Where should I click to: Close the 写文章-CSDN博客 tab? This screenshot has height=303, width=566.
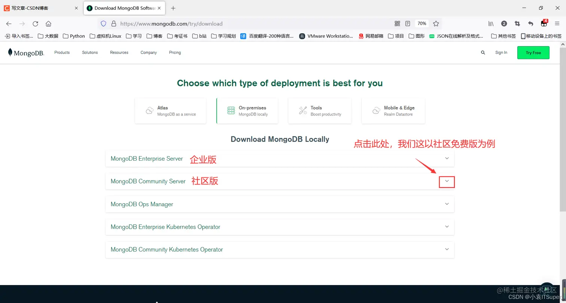76,8
